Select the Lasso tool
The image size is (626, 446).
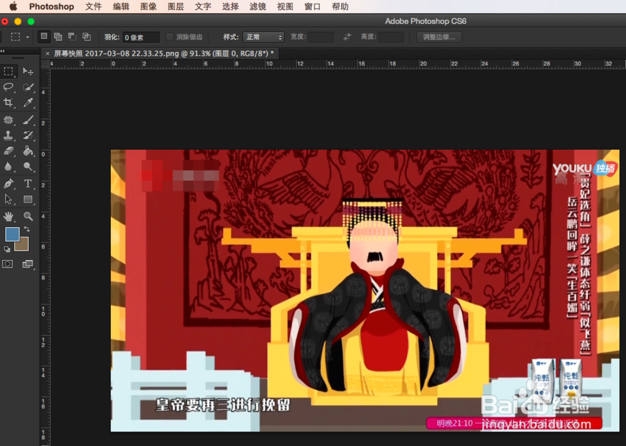(x=9, y=88)
